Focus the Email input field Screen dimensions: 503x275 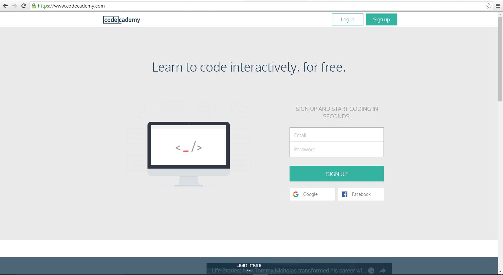click(x=336, y=135)
